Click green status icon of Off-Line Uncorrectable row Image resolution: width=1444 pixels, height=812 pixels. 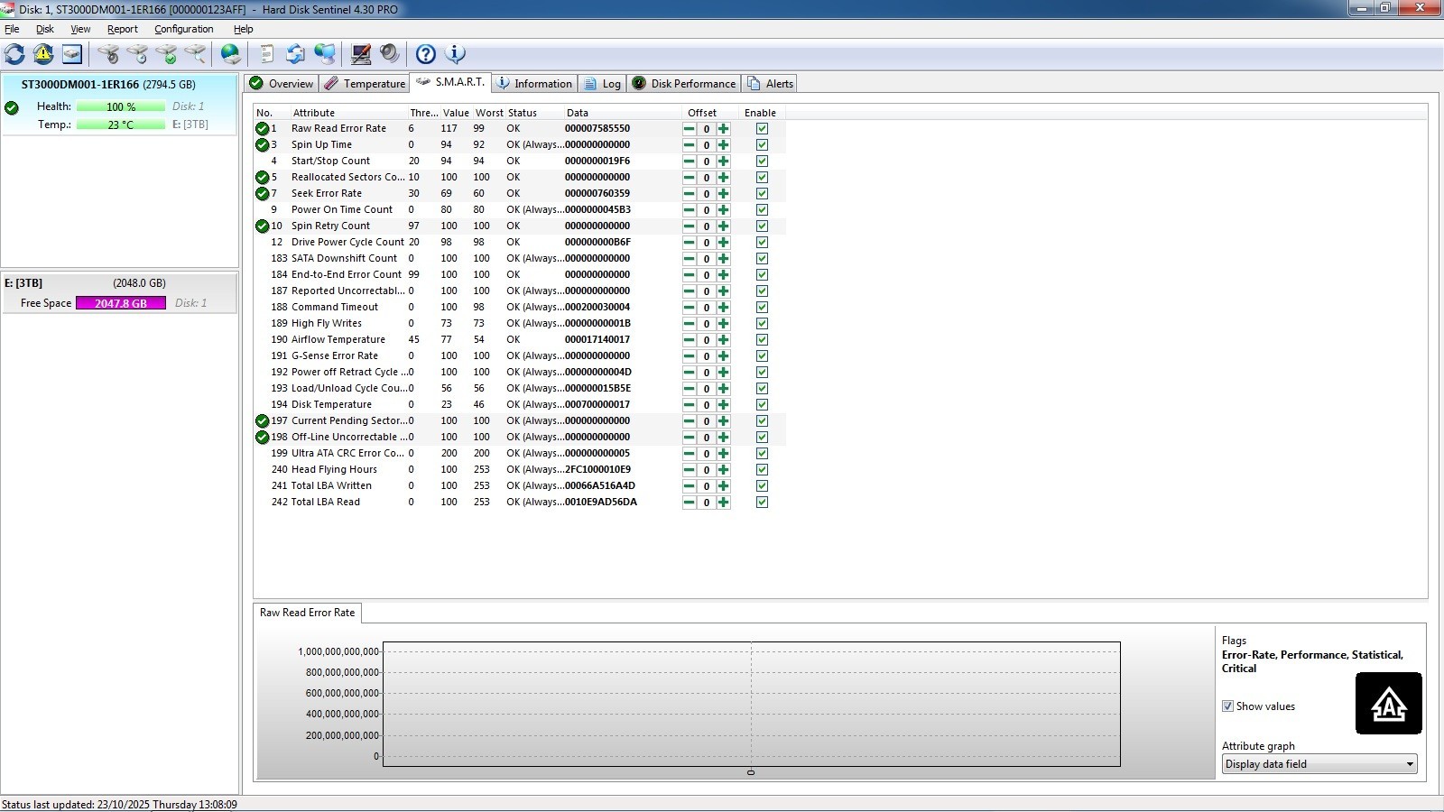coord(263,438)
